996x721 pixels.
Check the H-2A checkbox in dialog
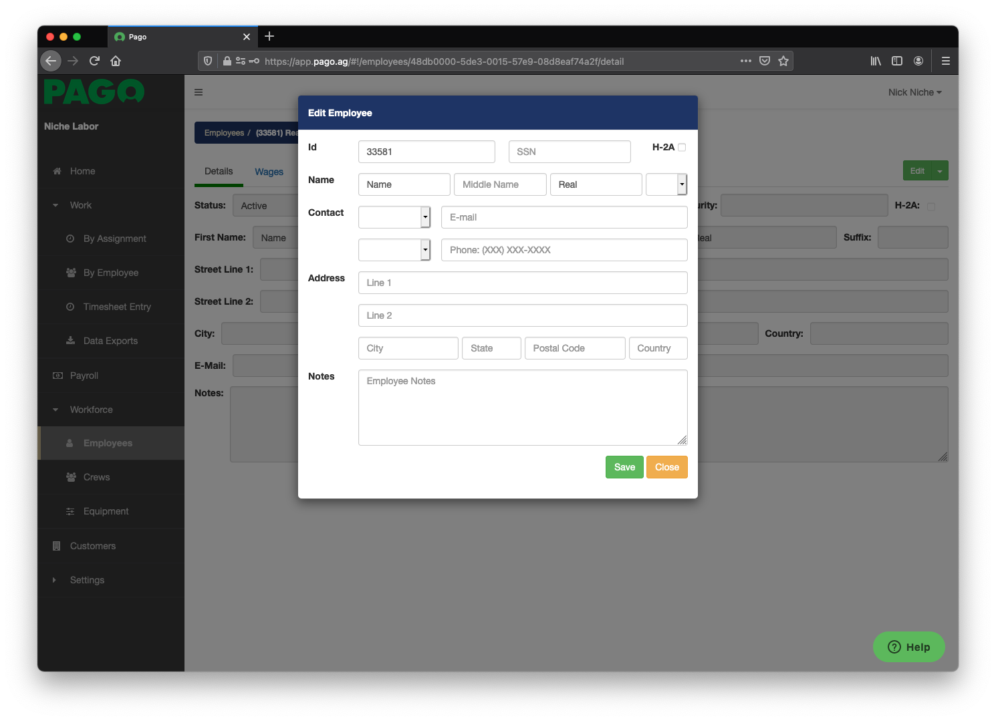682,147
